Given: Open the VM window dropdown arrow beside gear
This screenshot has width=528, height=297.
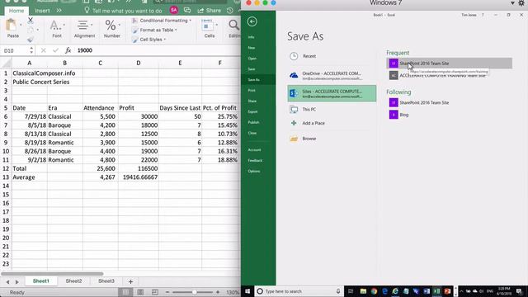Looking at the screenshot, I should [x=512, y=3].
